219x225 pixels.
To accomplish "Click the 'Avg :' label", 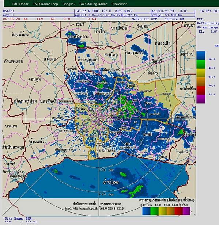I will click(8, 15).
